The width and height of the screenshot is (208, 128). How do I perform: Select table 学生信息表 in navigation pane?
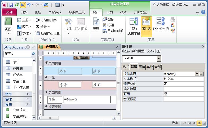click(17, 87)
